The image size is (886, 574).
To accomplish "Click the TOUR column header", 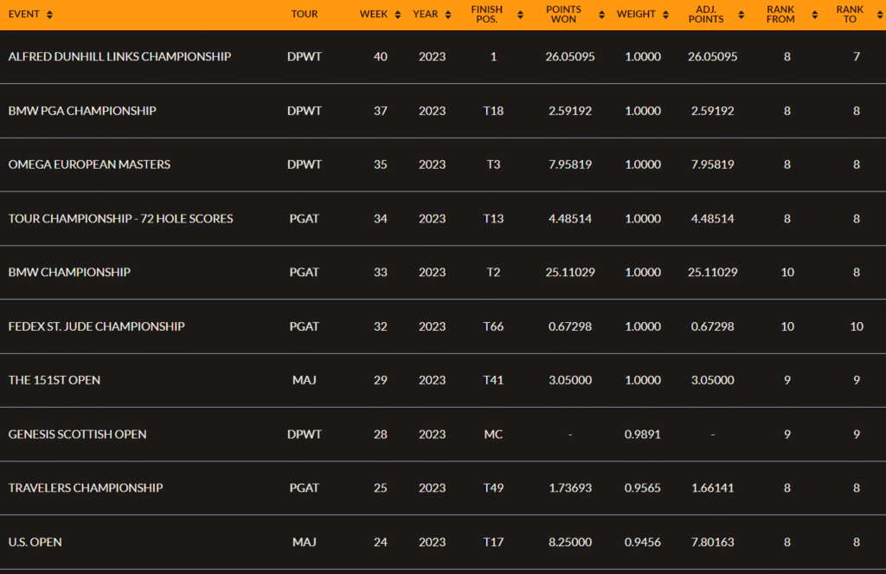I will tap(305, 14).
